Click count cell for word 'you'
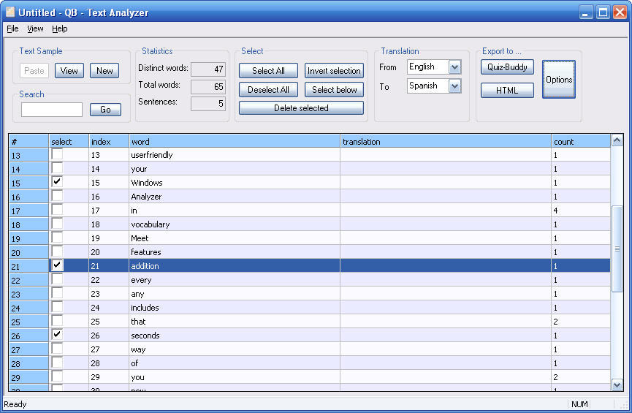 581,377
